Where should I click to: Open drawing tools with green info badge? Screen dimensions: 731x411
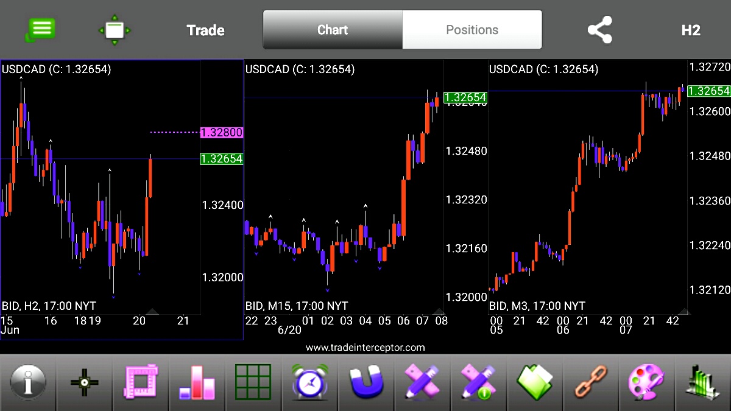click(x=479, y=383)
